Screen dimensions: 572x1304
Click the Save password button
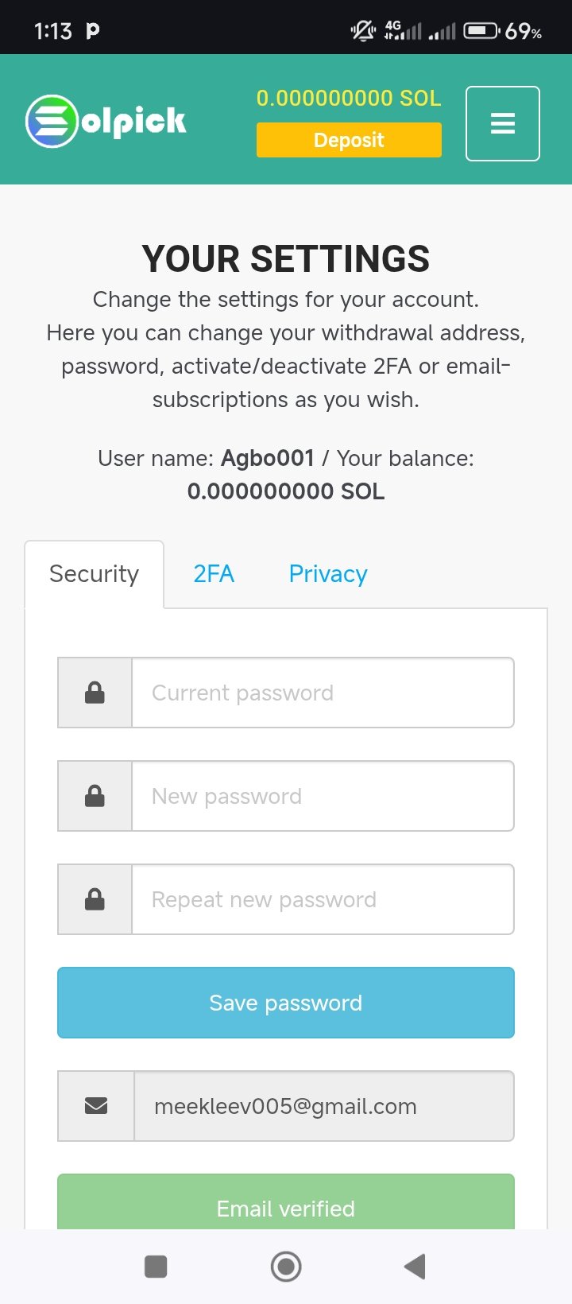(286, 1003)
